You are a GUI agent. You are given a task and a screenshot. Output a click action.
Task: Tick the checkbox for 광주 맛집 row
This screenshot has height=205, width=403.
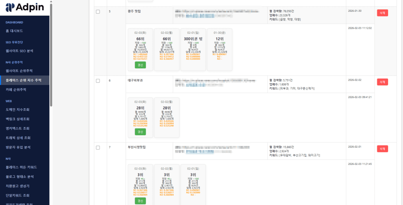pos(98,11)
